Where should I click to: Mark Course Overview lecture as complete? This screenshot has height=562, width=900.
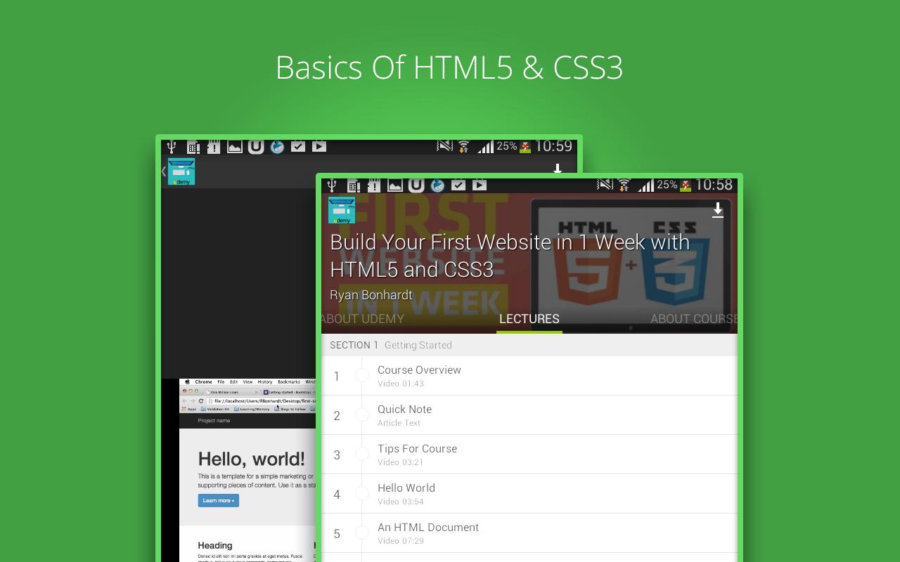363,374
